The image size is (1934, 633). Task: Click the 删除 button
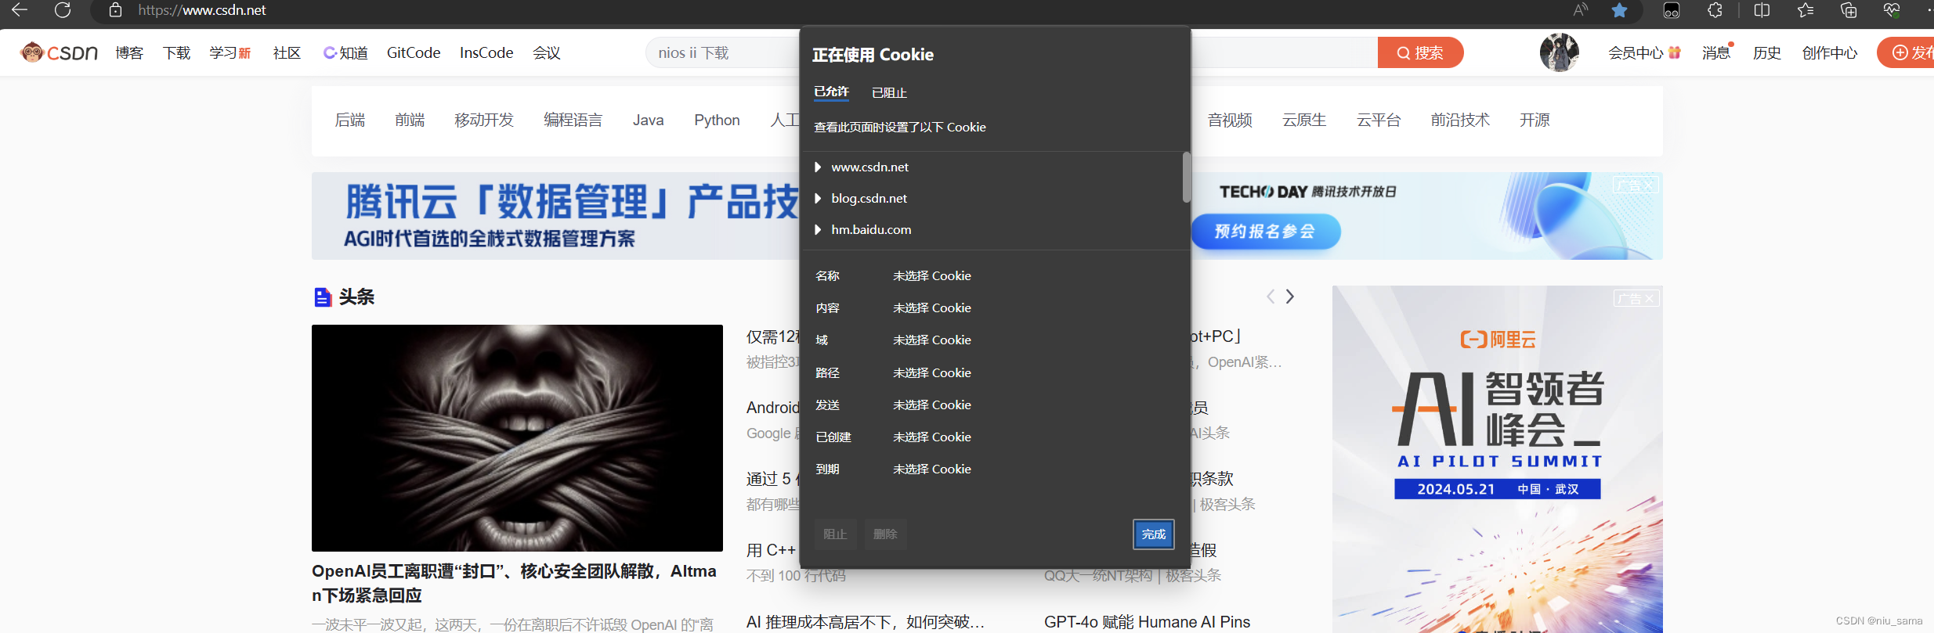885,534
